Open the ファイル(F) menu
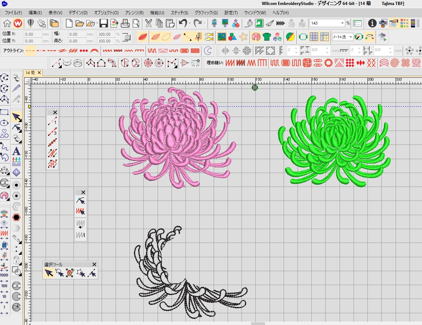Viewport: 422px width, 325px height. (x=13, y=12)
